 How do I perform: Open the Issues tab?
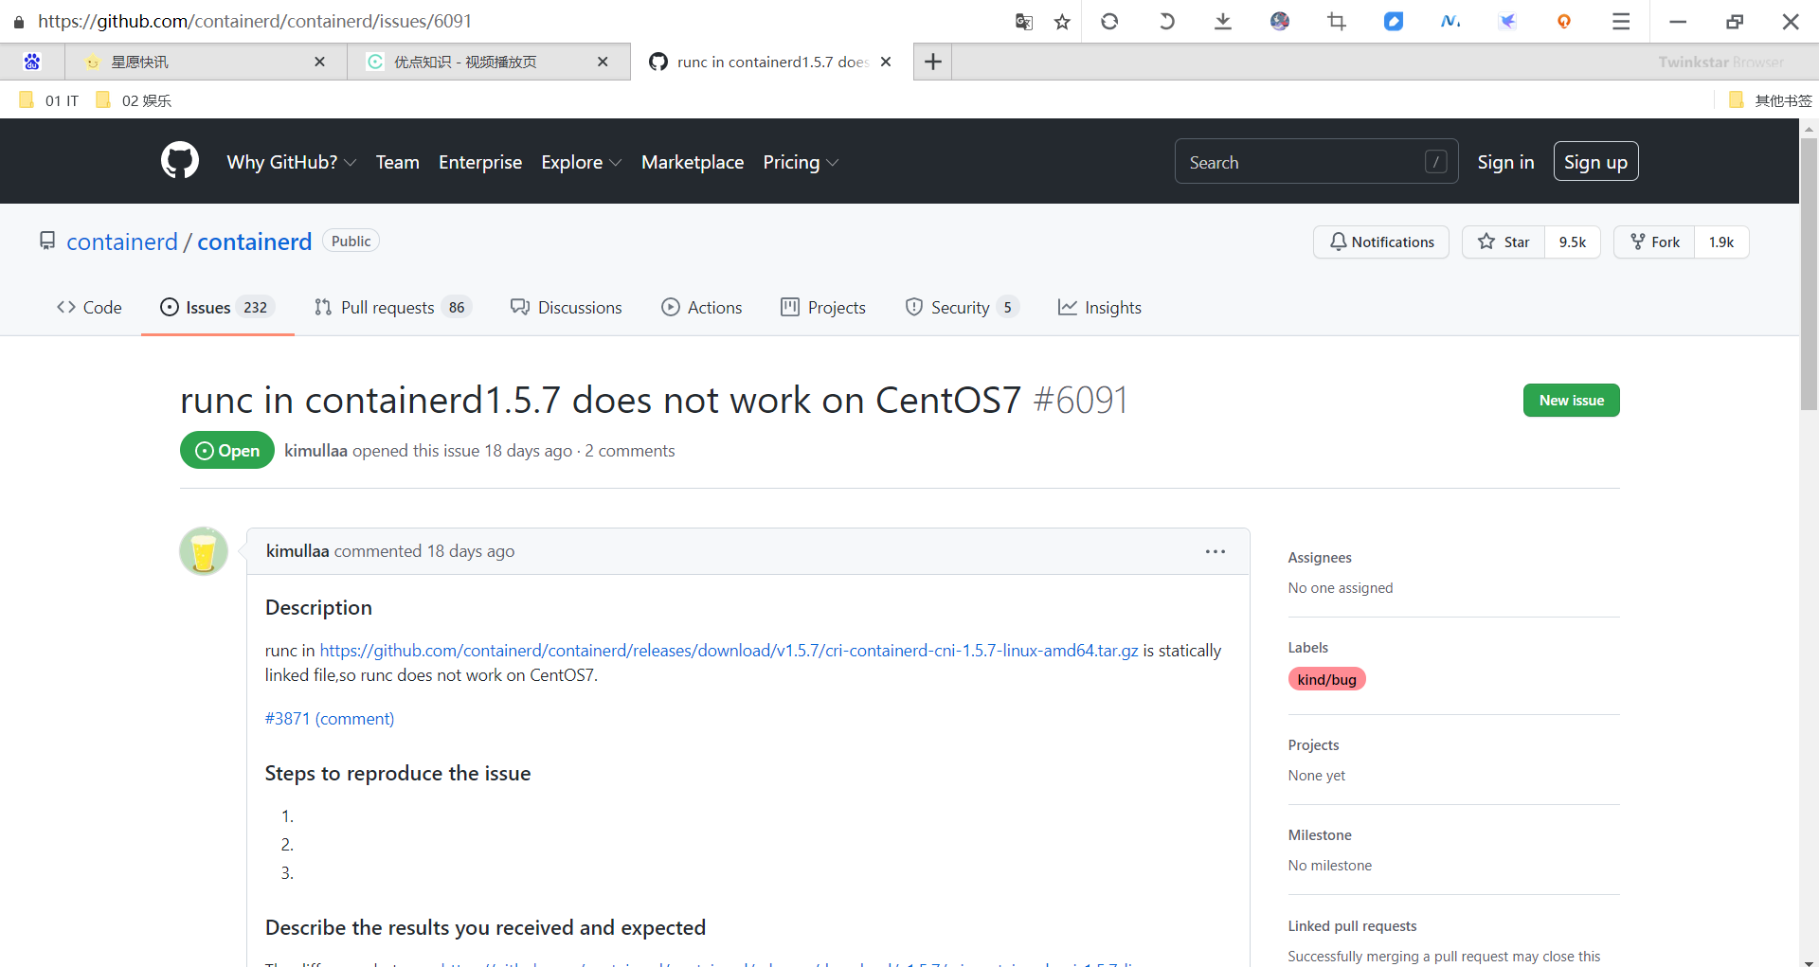click(x=217, y=308)
